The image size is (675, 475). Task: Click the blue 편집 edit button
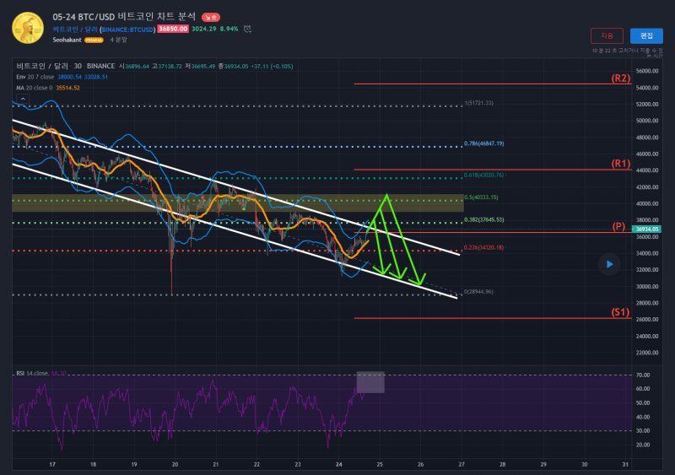click(x=646, y=35)
